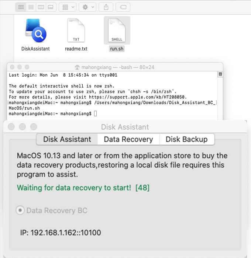Image resolution: width=251 pixels, height=258 pixels.
Task: Select the run.sh shell script
Action: tap(117, 31)
